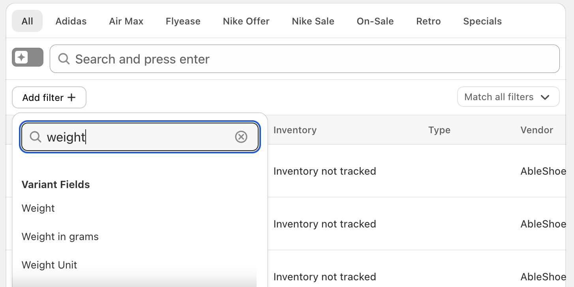Open the Match all filters dropdown
Image resolution: width=574 pixels, height=287 pixels.
(x=508, y=97)
